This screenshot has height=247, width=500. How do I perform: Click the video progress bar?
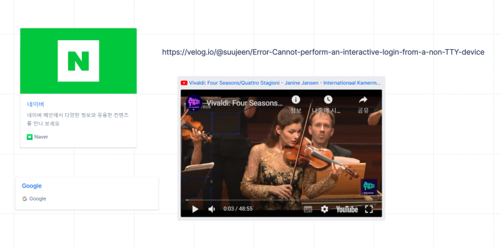[x=281, y=200]
